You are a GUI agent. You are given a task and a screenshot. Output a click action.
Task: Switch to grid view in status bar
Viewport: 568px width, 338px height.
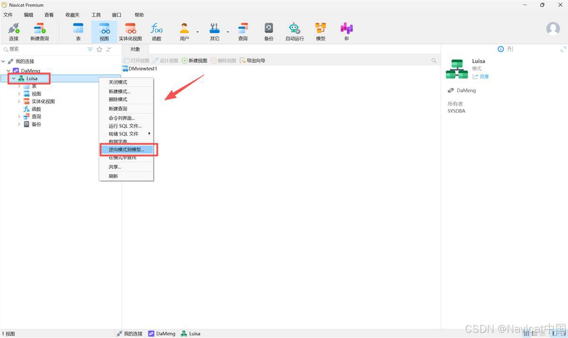[x=526, y=333]
